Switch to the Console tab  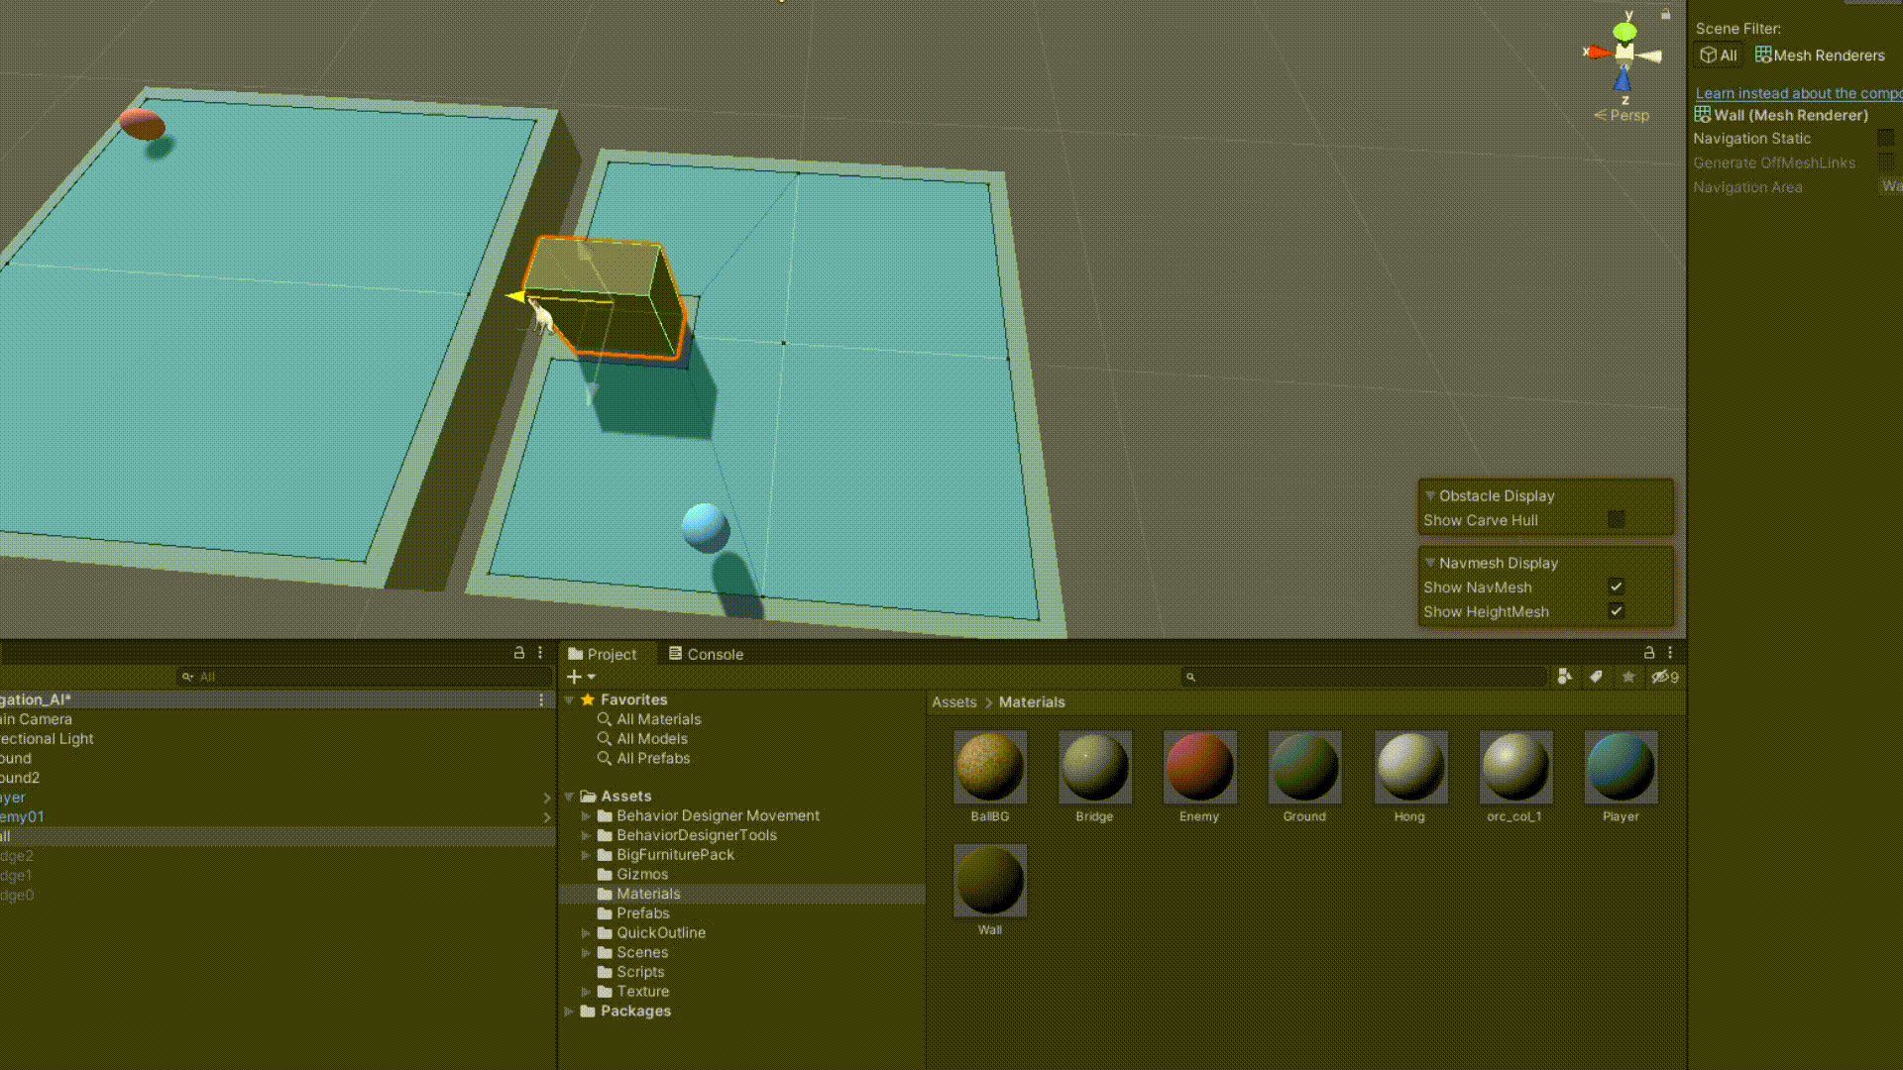pyautogui.click(x=706, y=654)
